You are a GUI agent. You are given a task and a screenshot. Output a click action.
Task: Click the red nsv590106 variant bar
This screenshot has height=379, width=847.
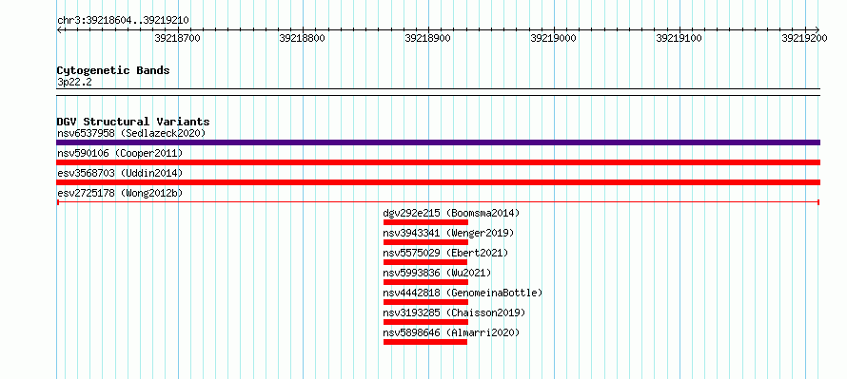[438, 162]
